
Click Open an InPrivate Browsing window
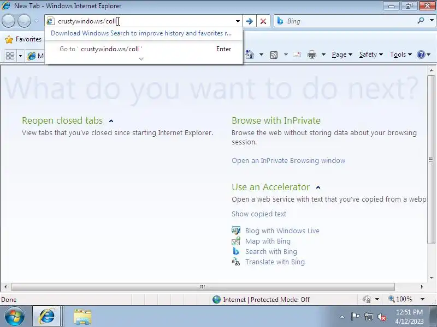(x=288, y=160)
